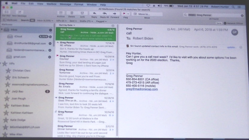The image size is (249, 140).
Task: Click inside the mail search field
Action: tap(214, 15)
